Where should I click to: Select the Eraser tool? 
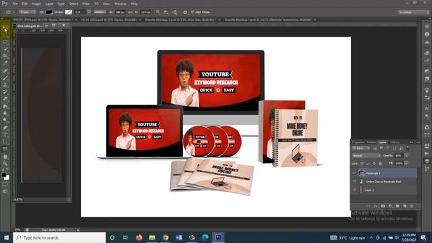[5, 99]
